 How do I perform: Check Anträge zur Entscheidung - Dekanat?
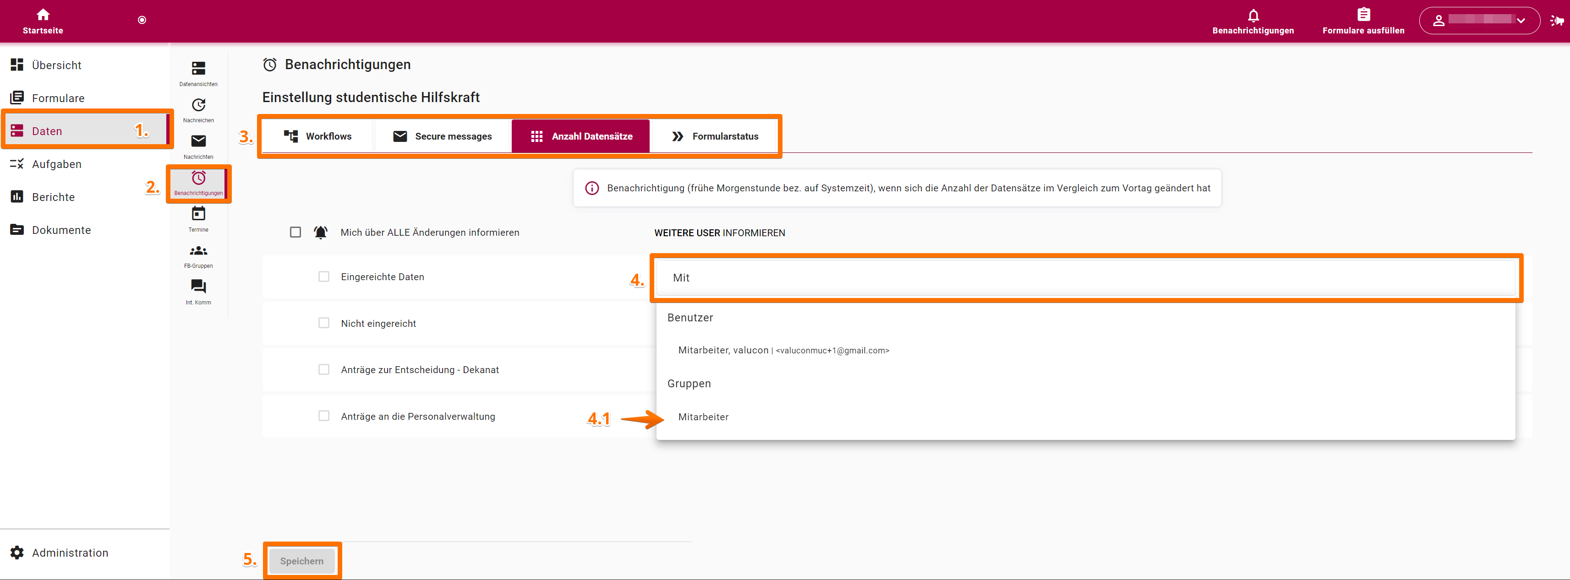click(x=323, y=369)
